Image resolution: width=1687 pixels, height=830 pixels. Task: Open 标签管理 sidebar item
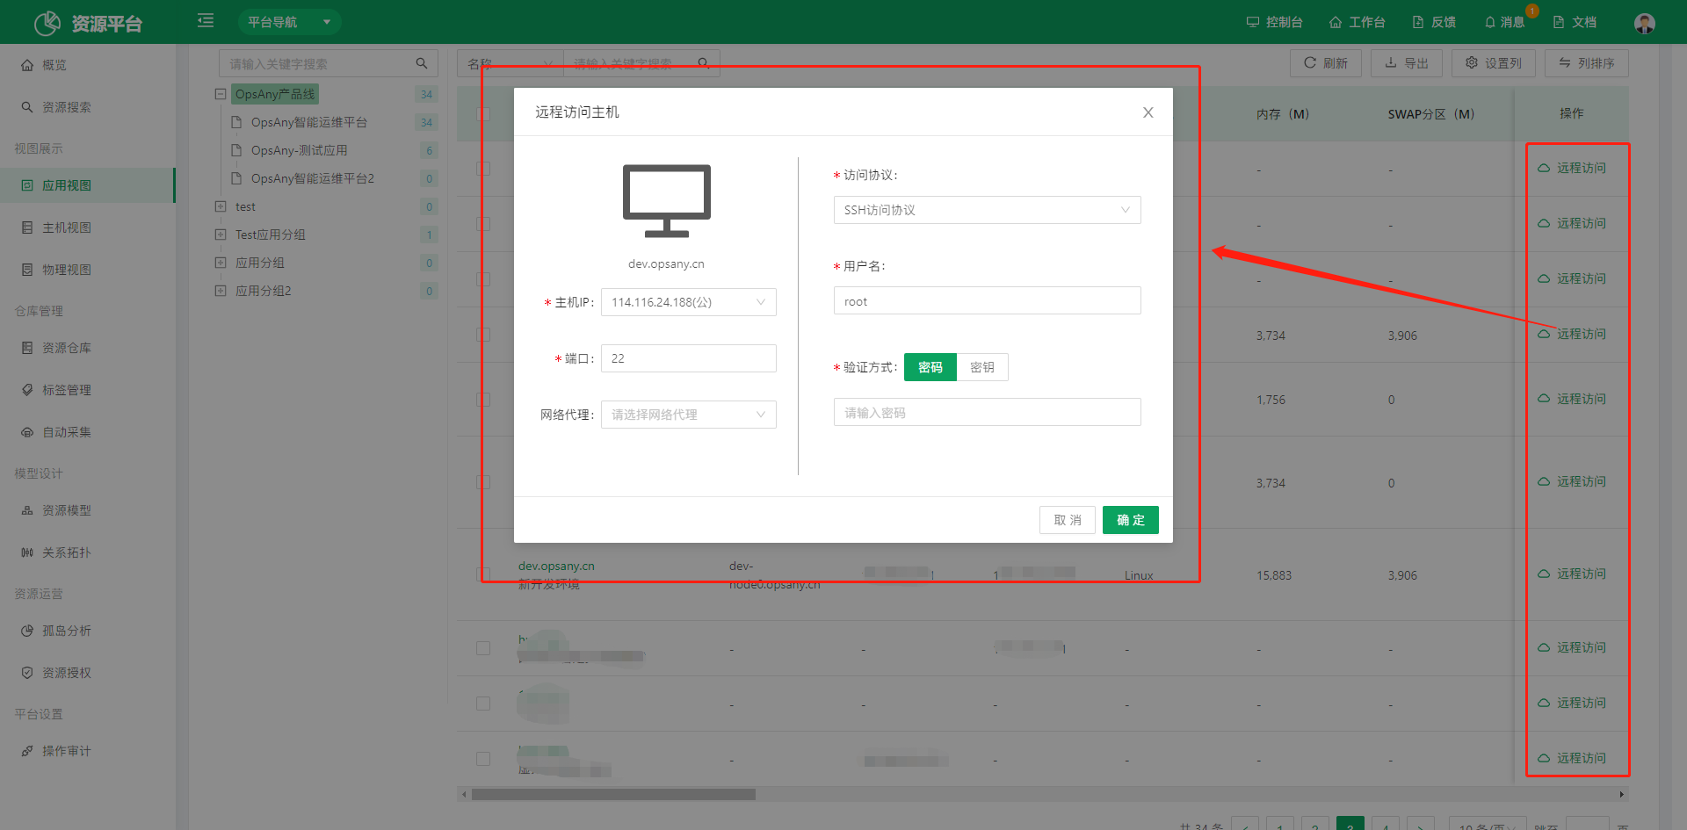(88, 390)
